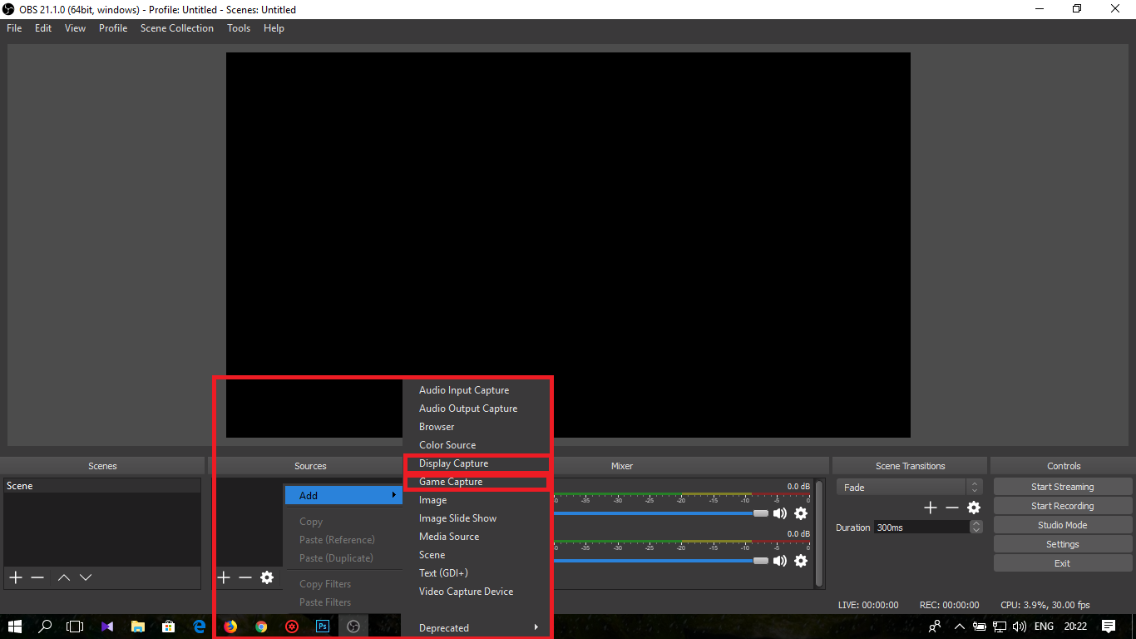
Task: Open the Scene Collection menu
Action: [x=177, y=28]
